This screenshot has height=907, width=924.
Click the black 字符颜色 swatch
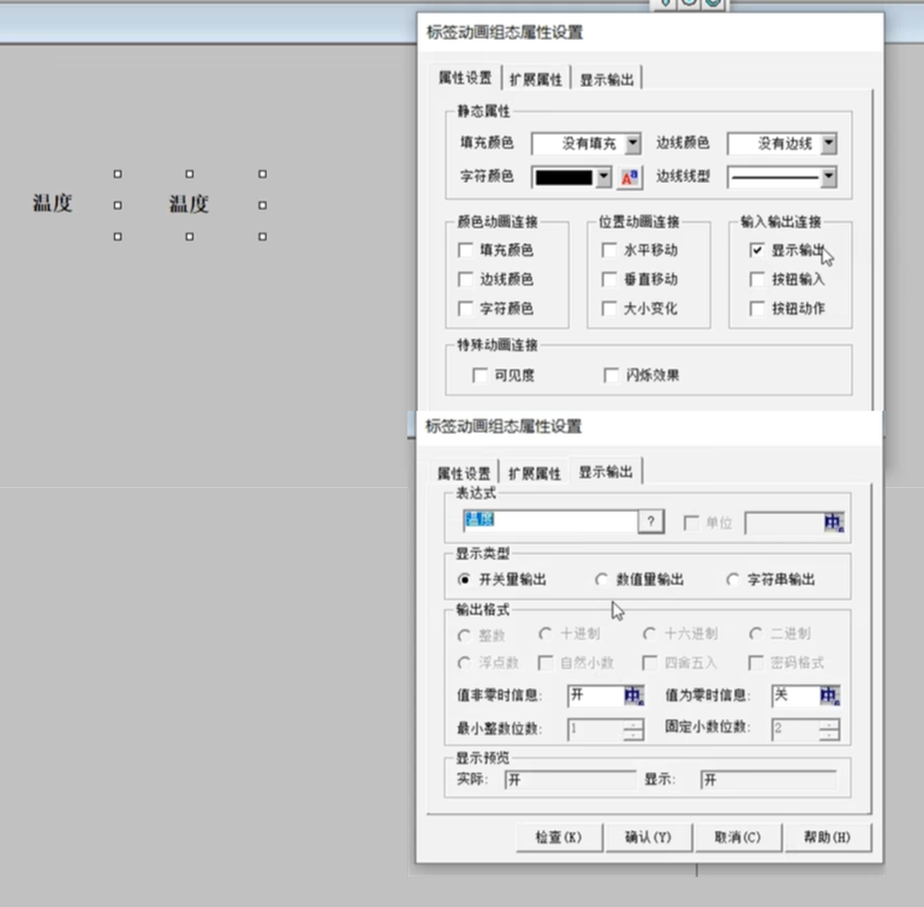564,178
